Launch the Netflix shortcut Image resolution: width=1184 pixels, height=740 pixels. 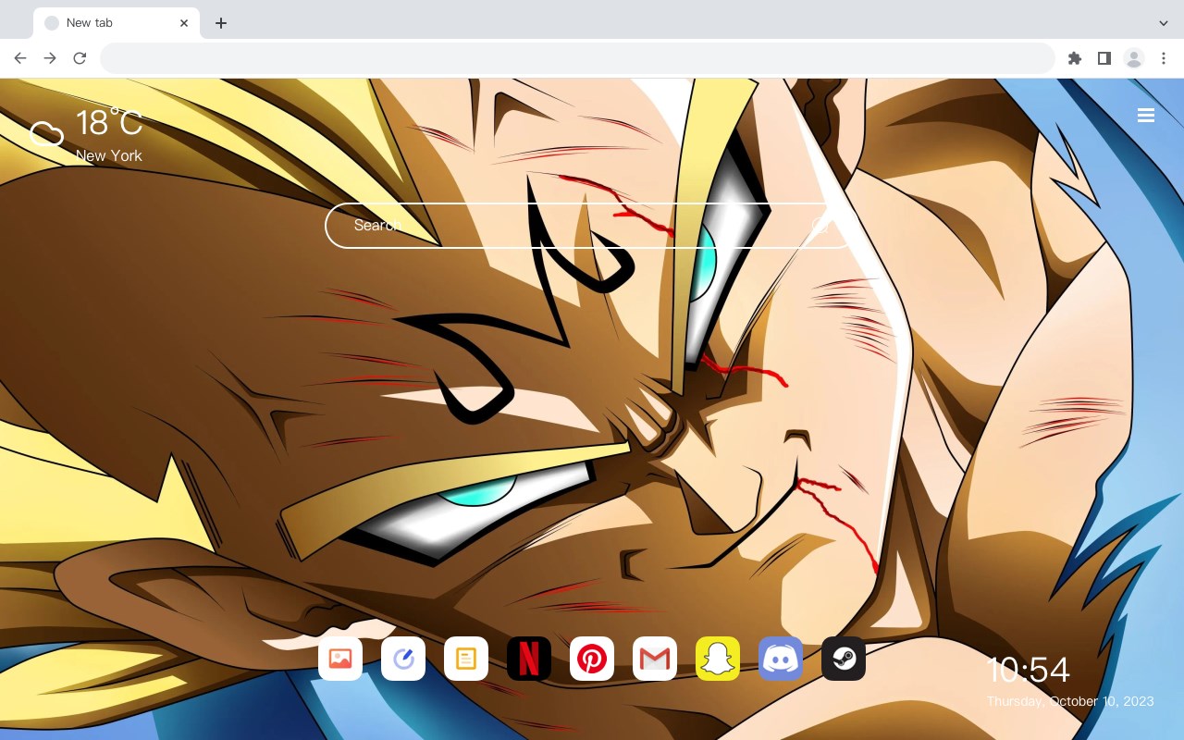(x=529, y=659)
